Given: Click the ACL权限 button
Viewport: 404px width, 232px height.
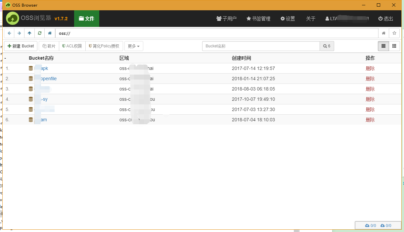Looking at the screenshot, I should pyautogui.click(x=72, y=46).
